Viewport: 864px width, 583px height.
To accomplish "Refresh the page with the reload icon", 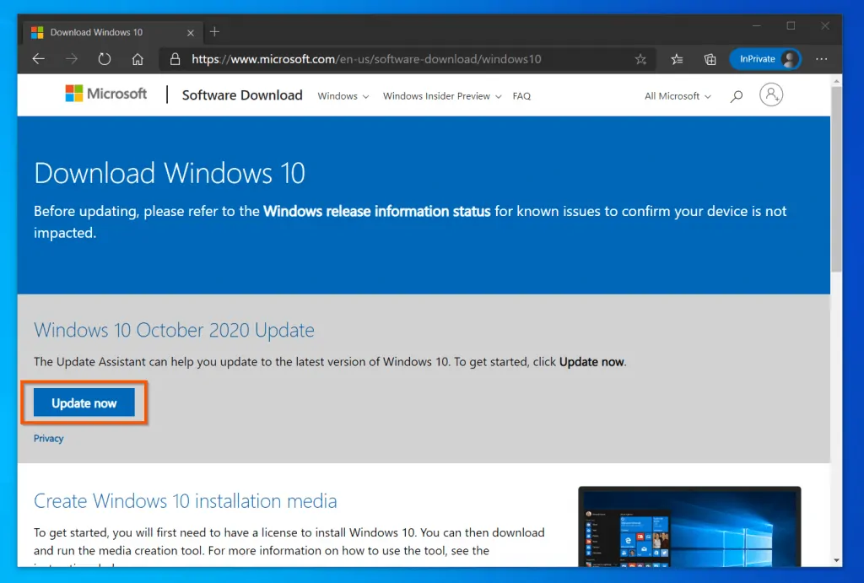I will click(105, 59).
